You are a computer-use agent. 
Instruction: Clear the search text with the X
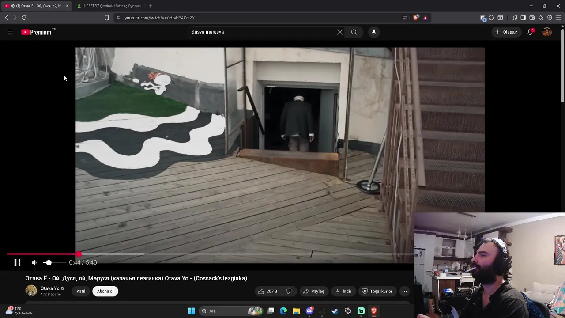[x=340, y=32]
